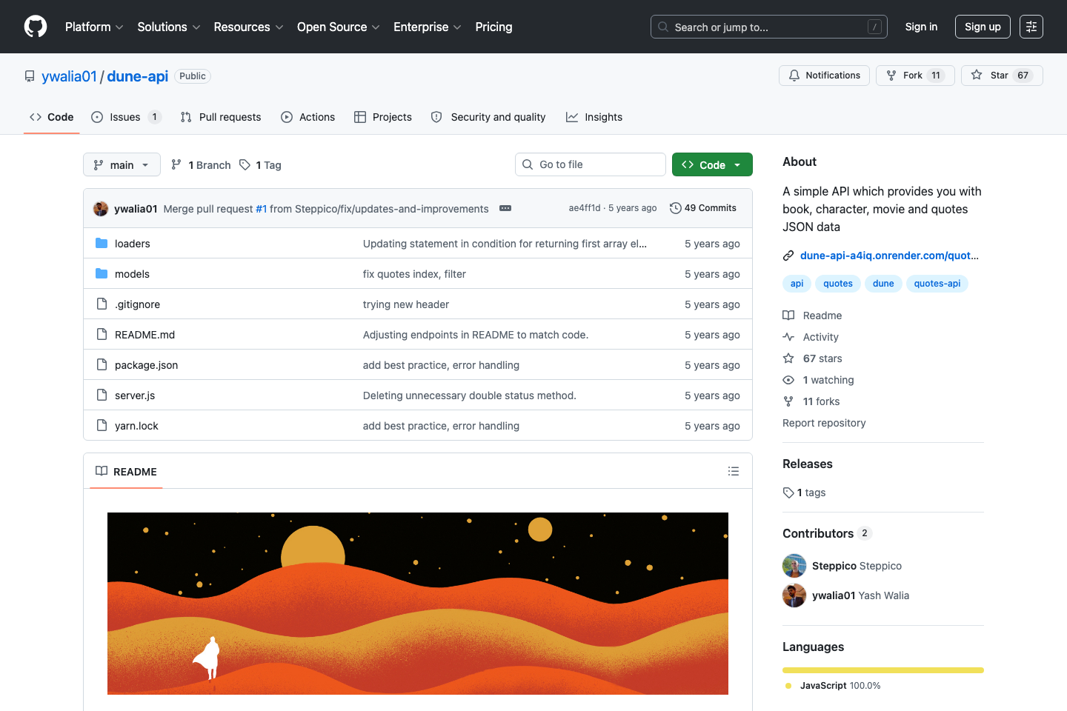Screen dimensions: 1067x711
Task: Open the GitHub home page via the logo
Action: click(35, 27)
